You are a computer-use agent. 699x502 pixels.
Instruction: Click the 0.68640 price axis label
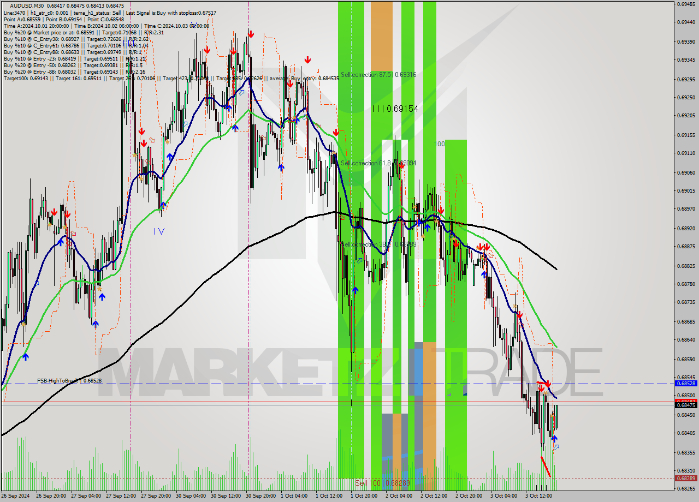(686, 339)
